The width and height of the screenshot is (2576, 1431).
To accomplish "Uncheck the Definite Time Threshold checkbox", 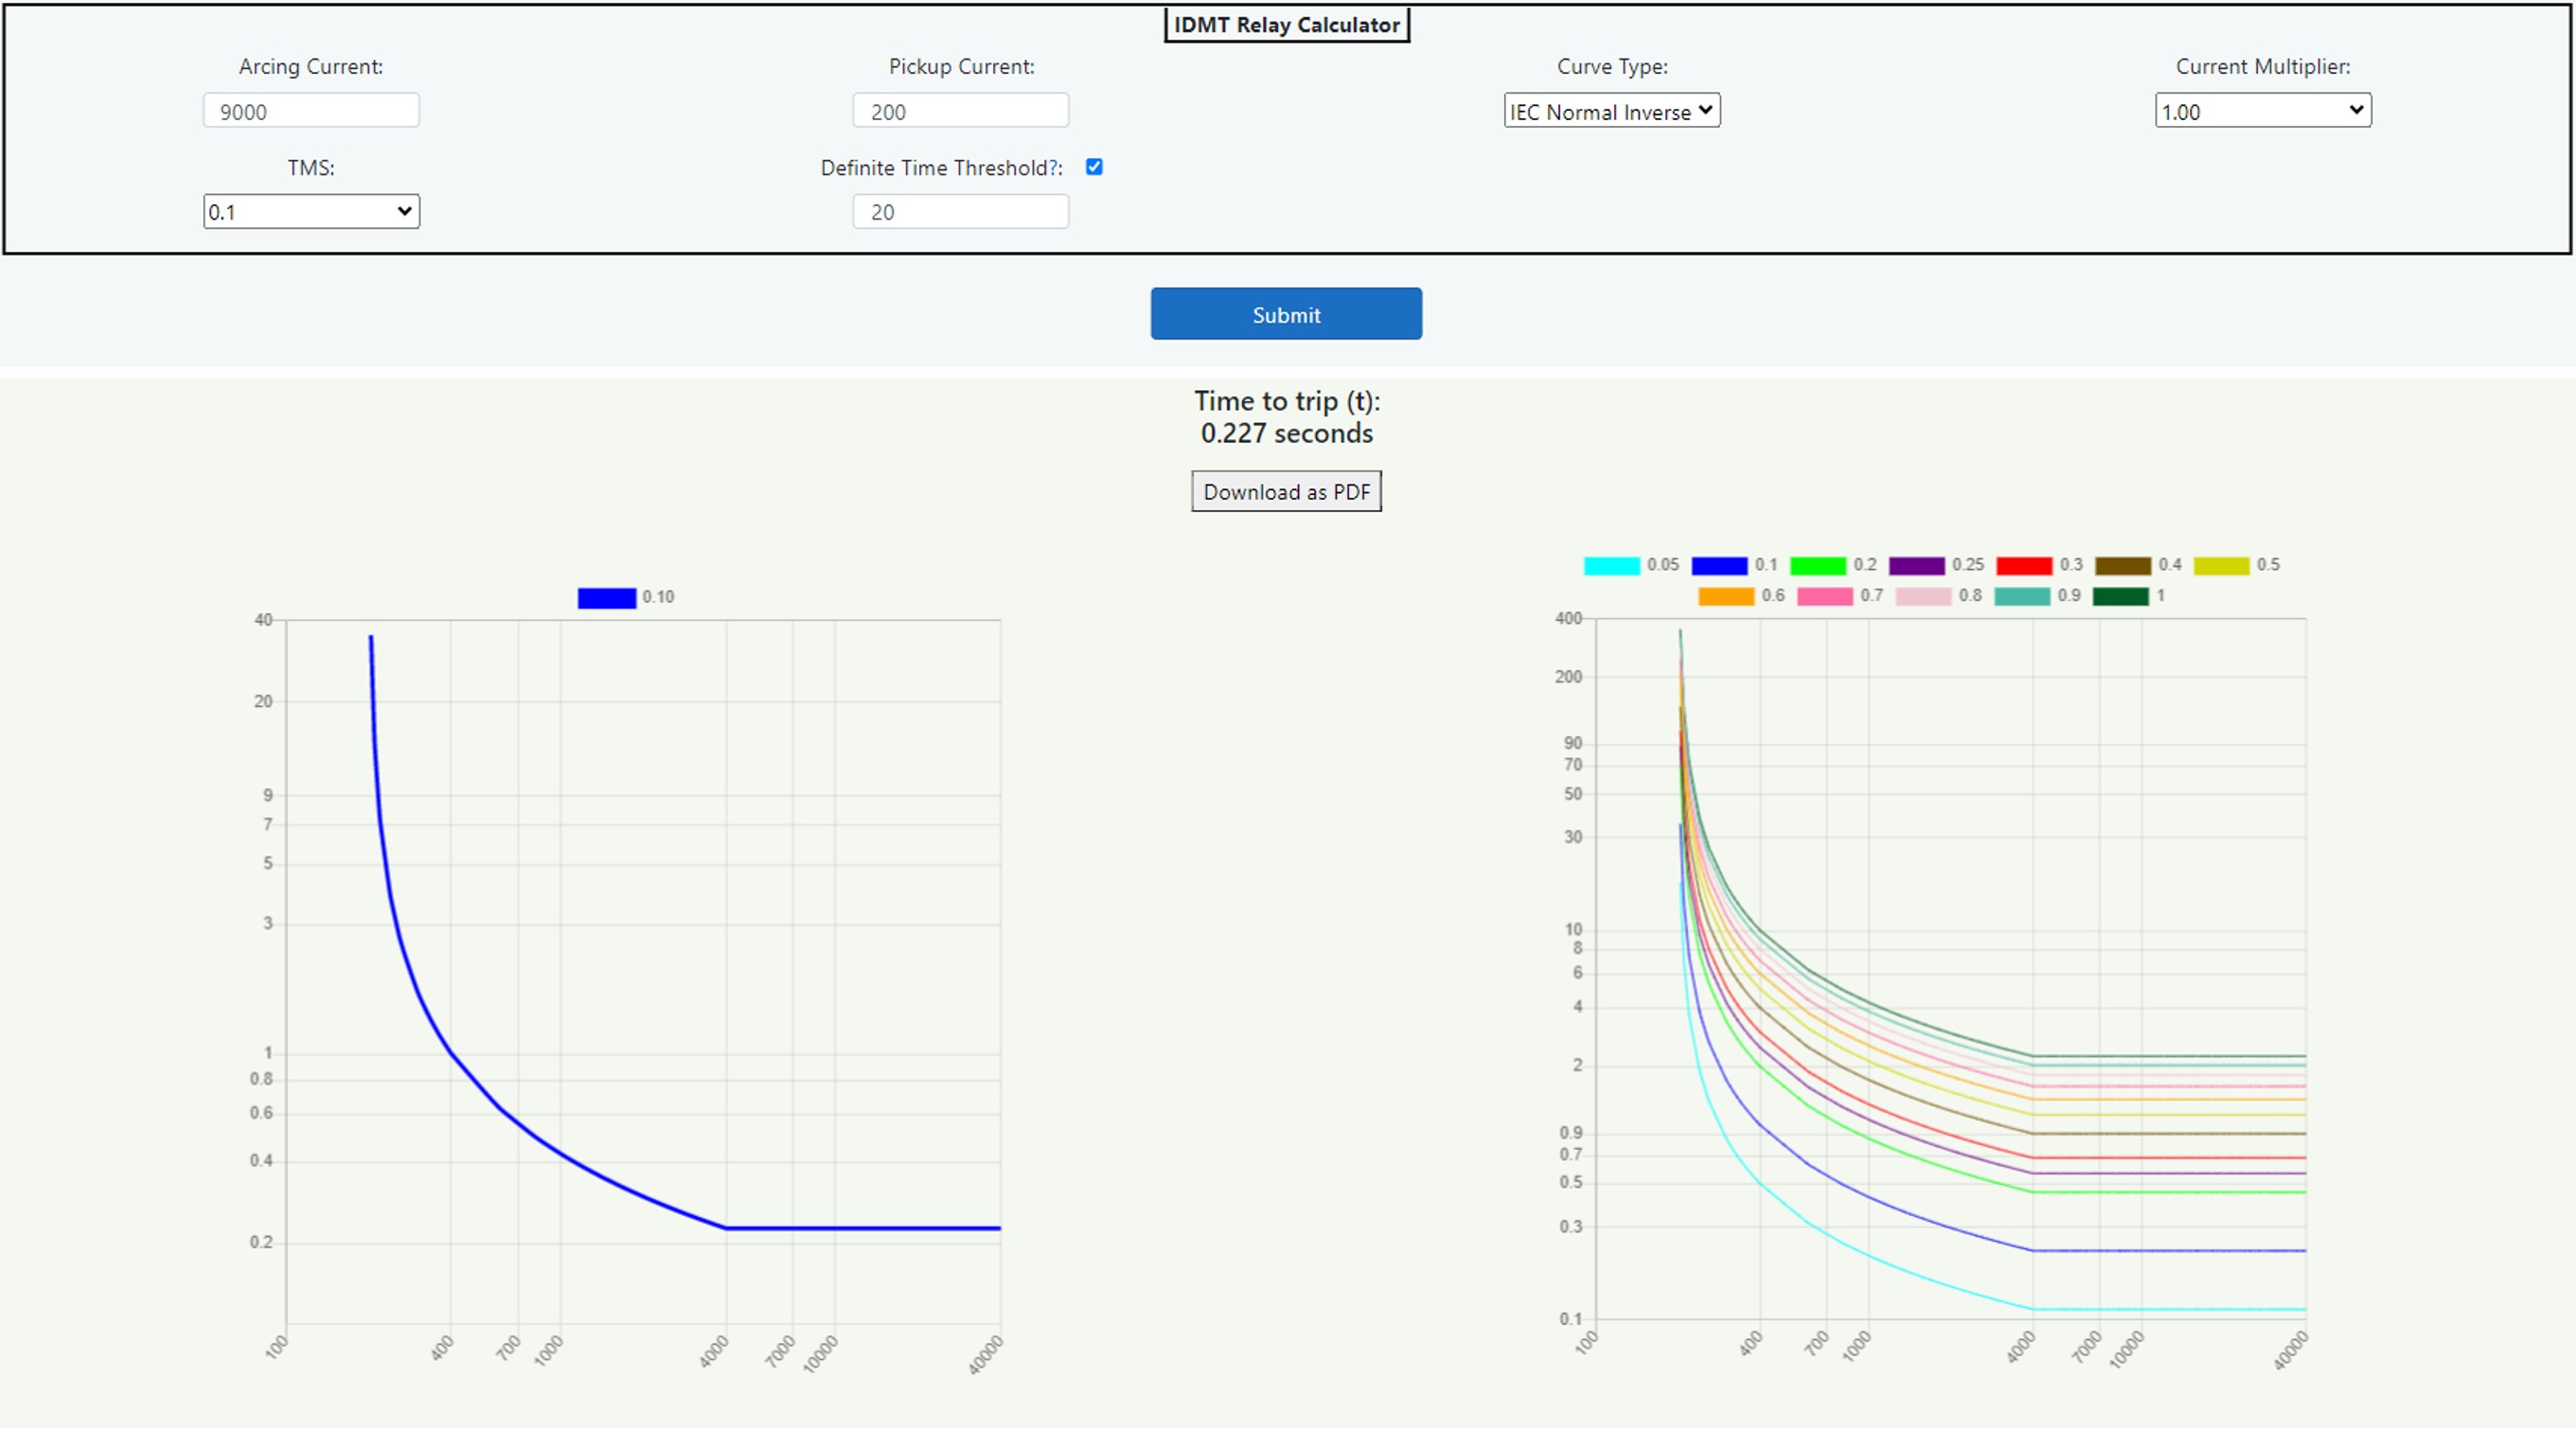I will [1095, 167].
